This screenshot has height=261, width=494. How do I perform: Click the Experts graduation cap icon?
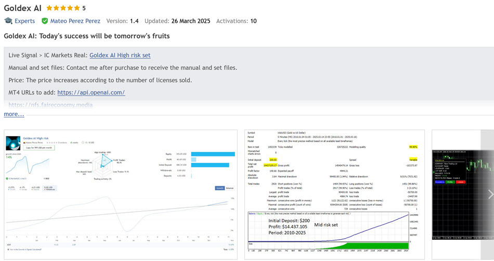(x=8, y=21)
